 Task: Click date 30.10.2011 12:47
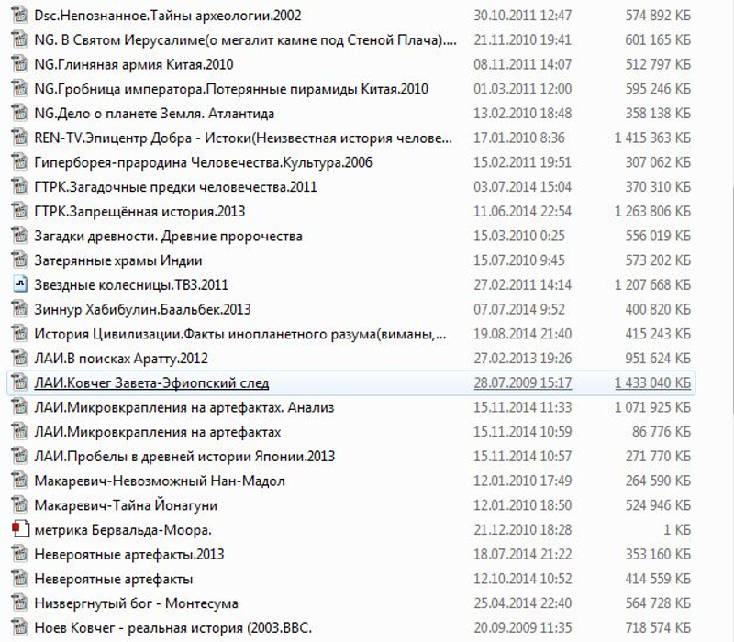click(522, 16)
